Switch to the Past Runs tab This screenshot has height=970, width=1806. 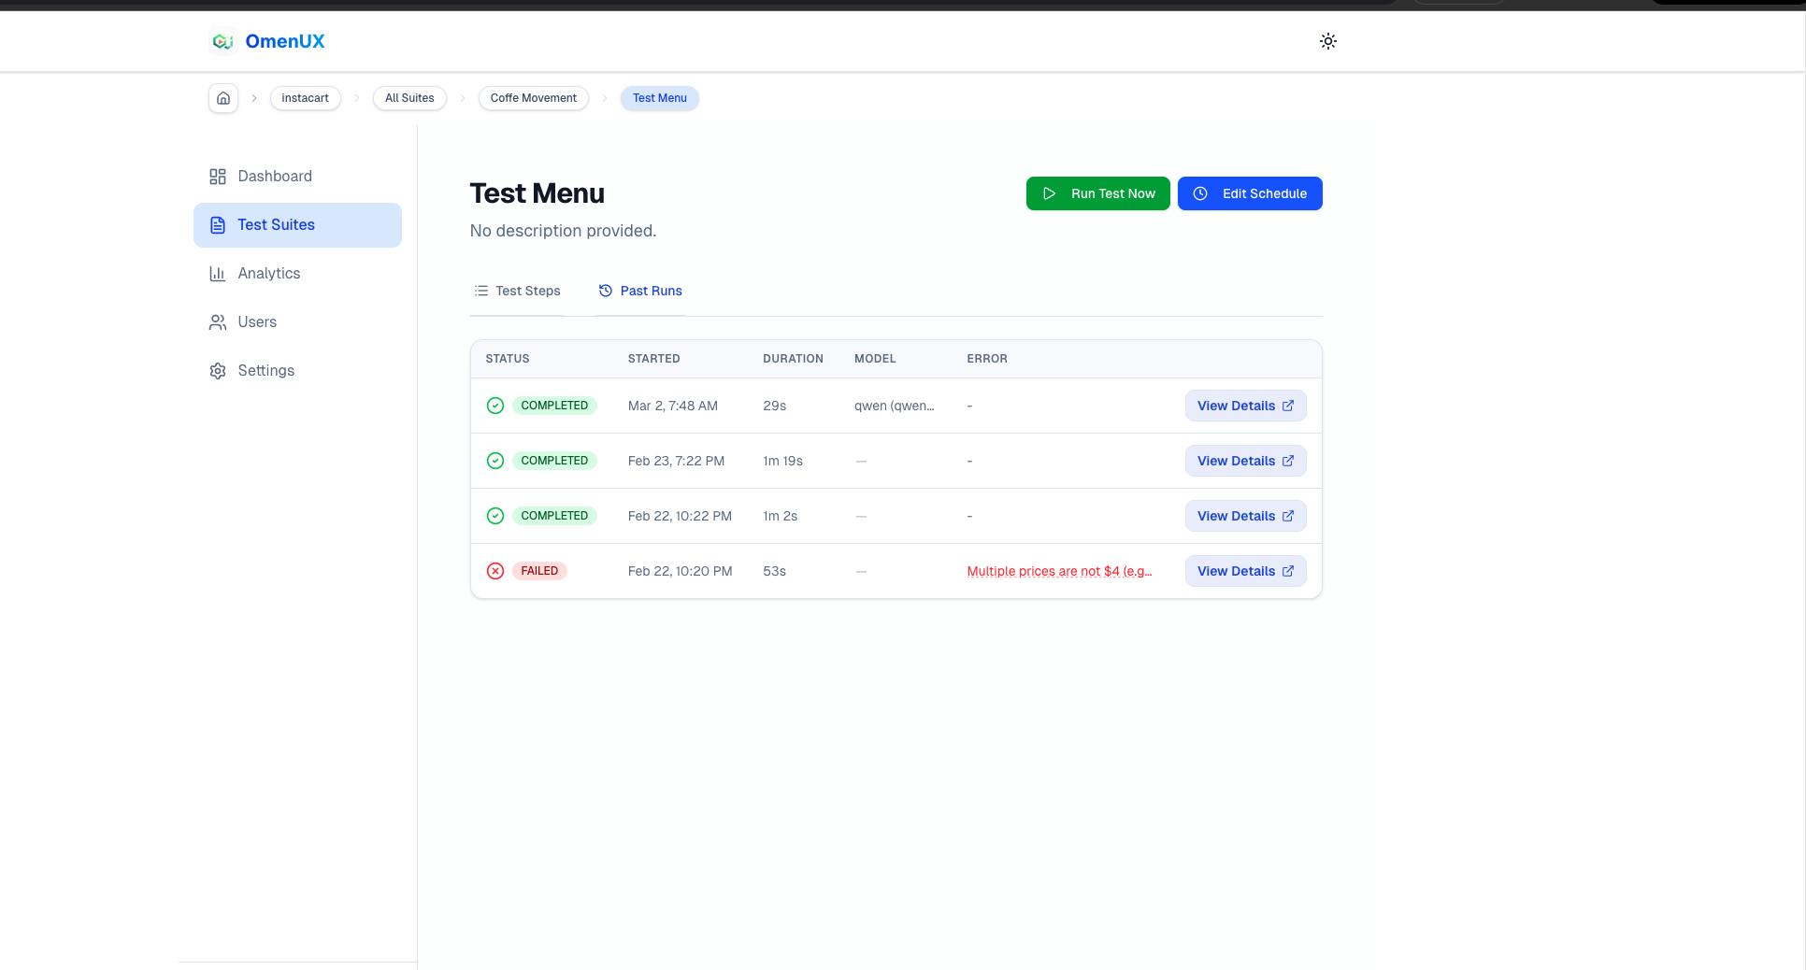pos(640,291)
